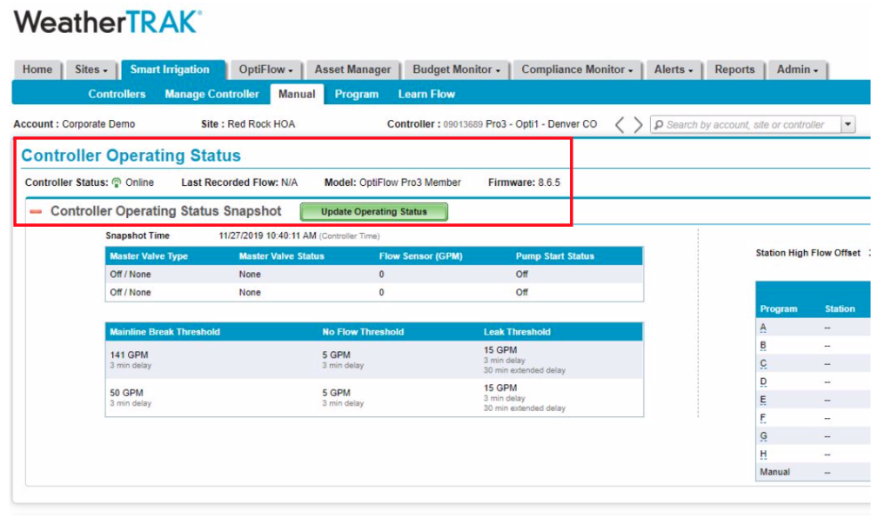
Task: Click the Model OptiFlow Pro3 Member text
Action: tap(392, 182)
